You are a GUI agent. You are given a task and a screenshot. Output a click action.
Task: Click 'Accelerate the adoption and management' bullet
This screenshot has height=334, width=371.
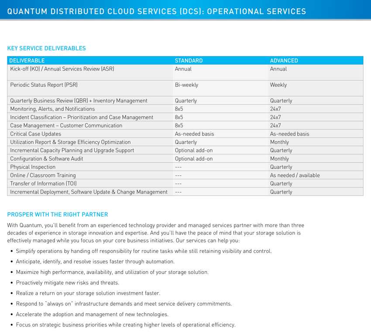tap(92, 314)
